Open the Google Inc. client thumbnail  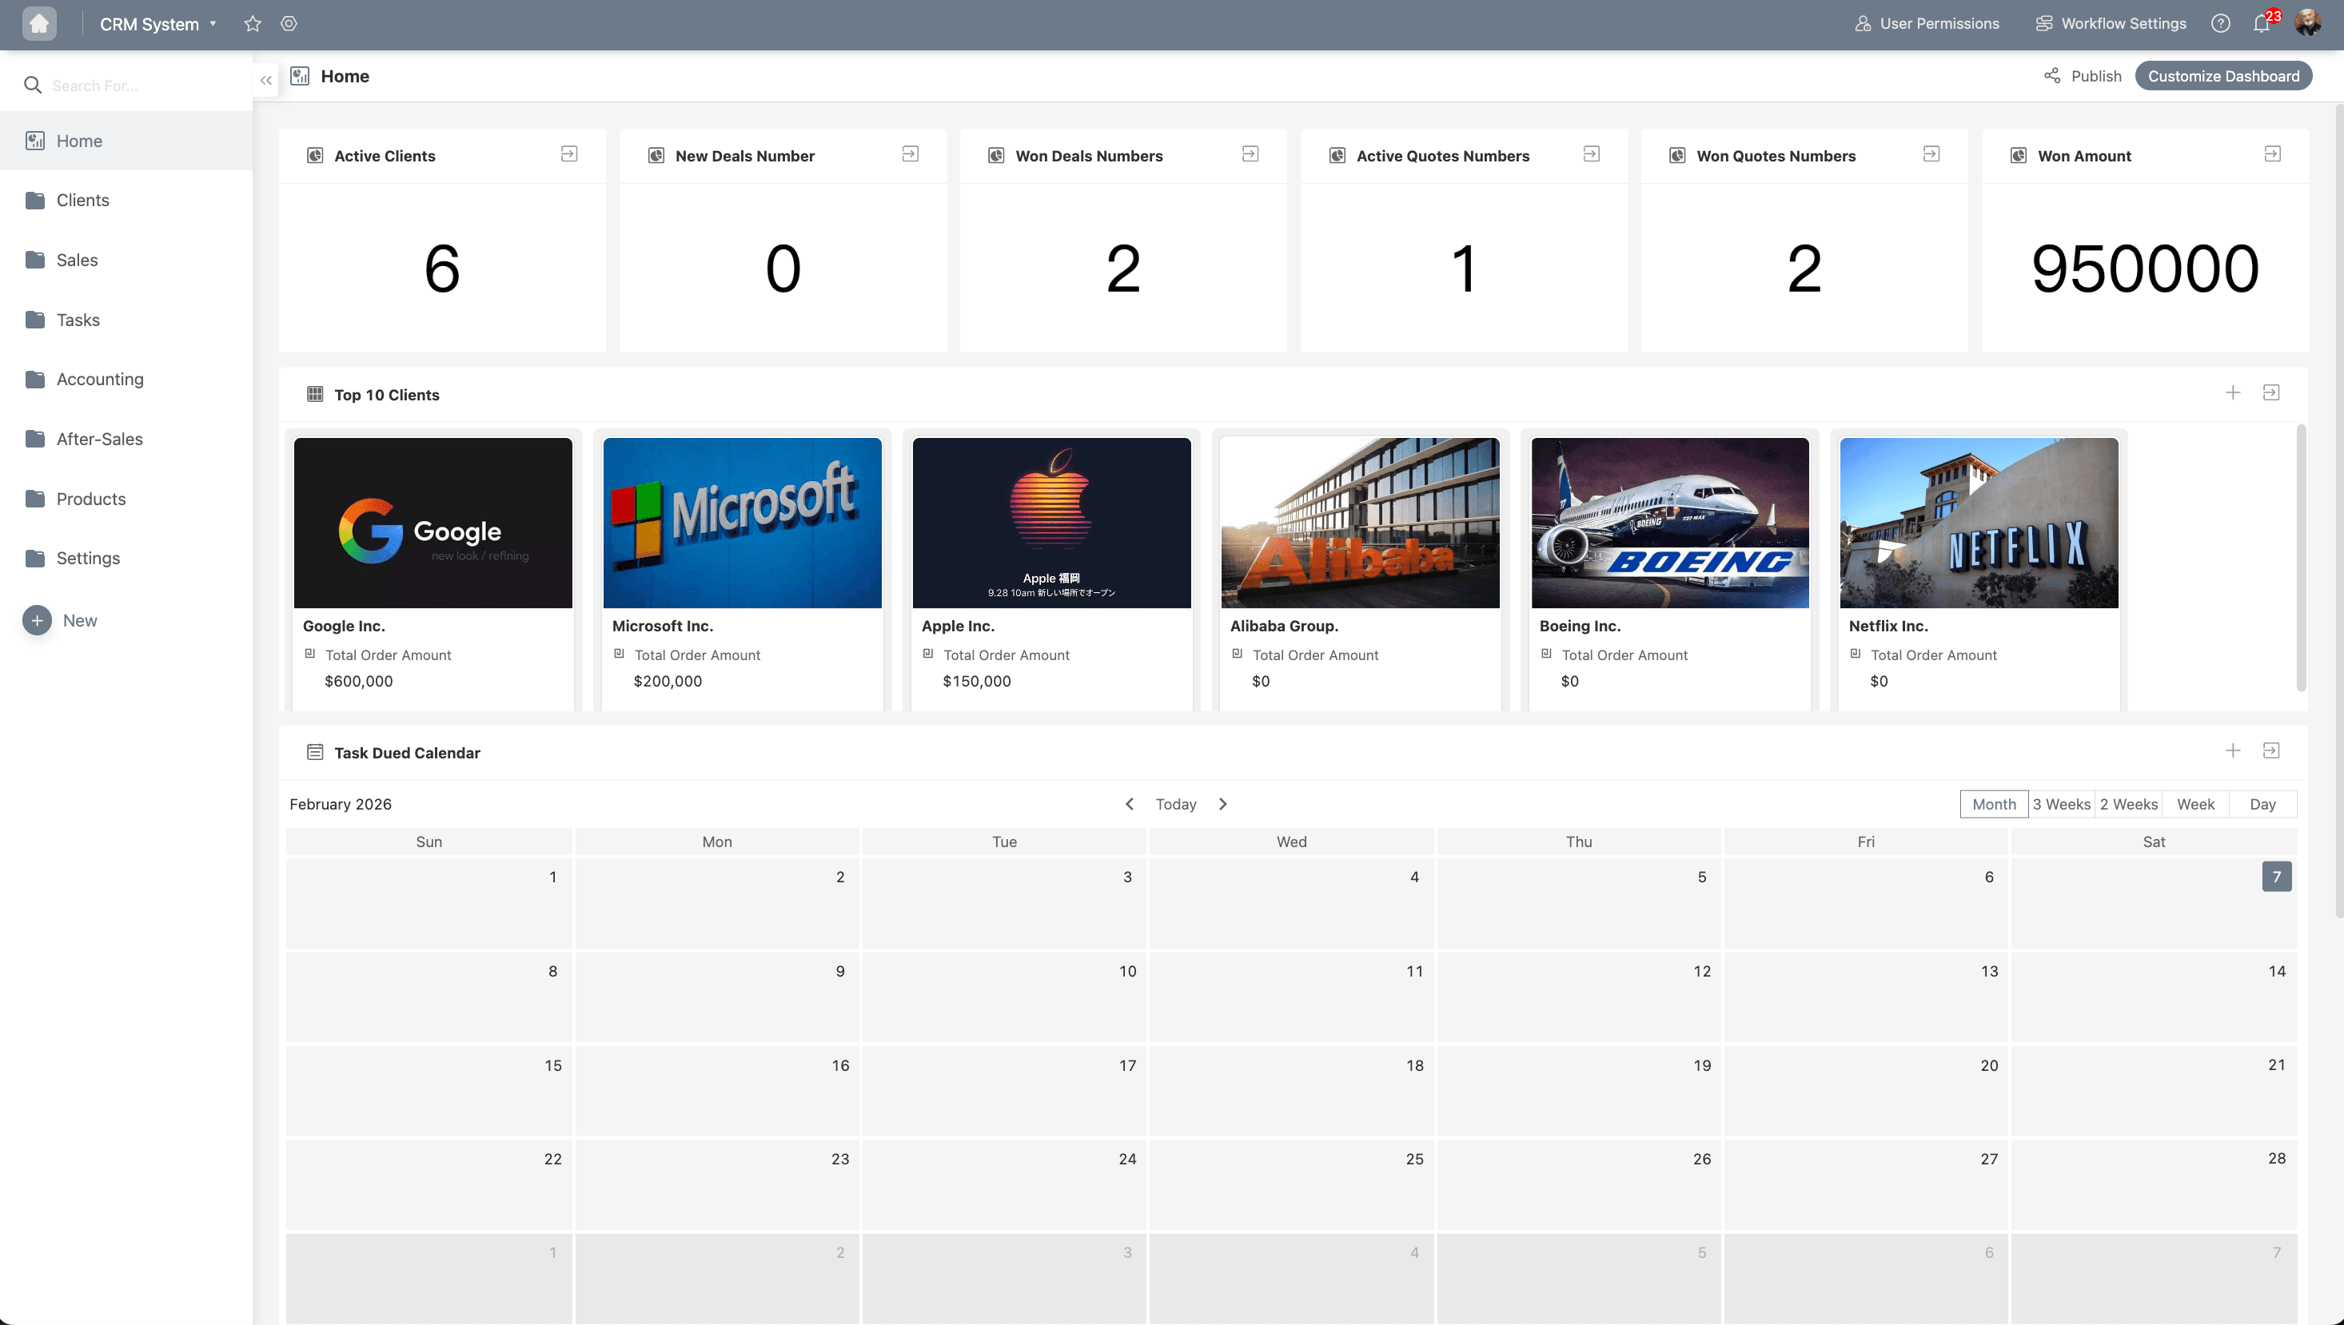click(x=433, y=523)
